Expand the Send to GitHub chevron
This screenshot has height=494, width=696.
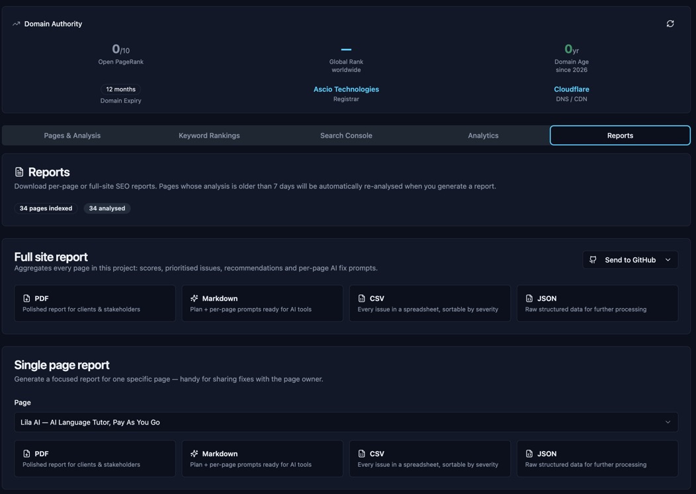pyautogui.click(x=668, y=260)
